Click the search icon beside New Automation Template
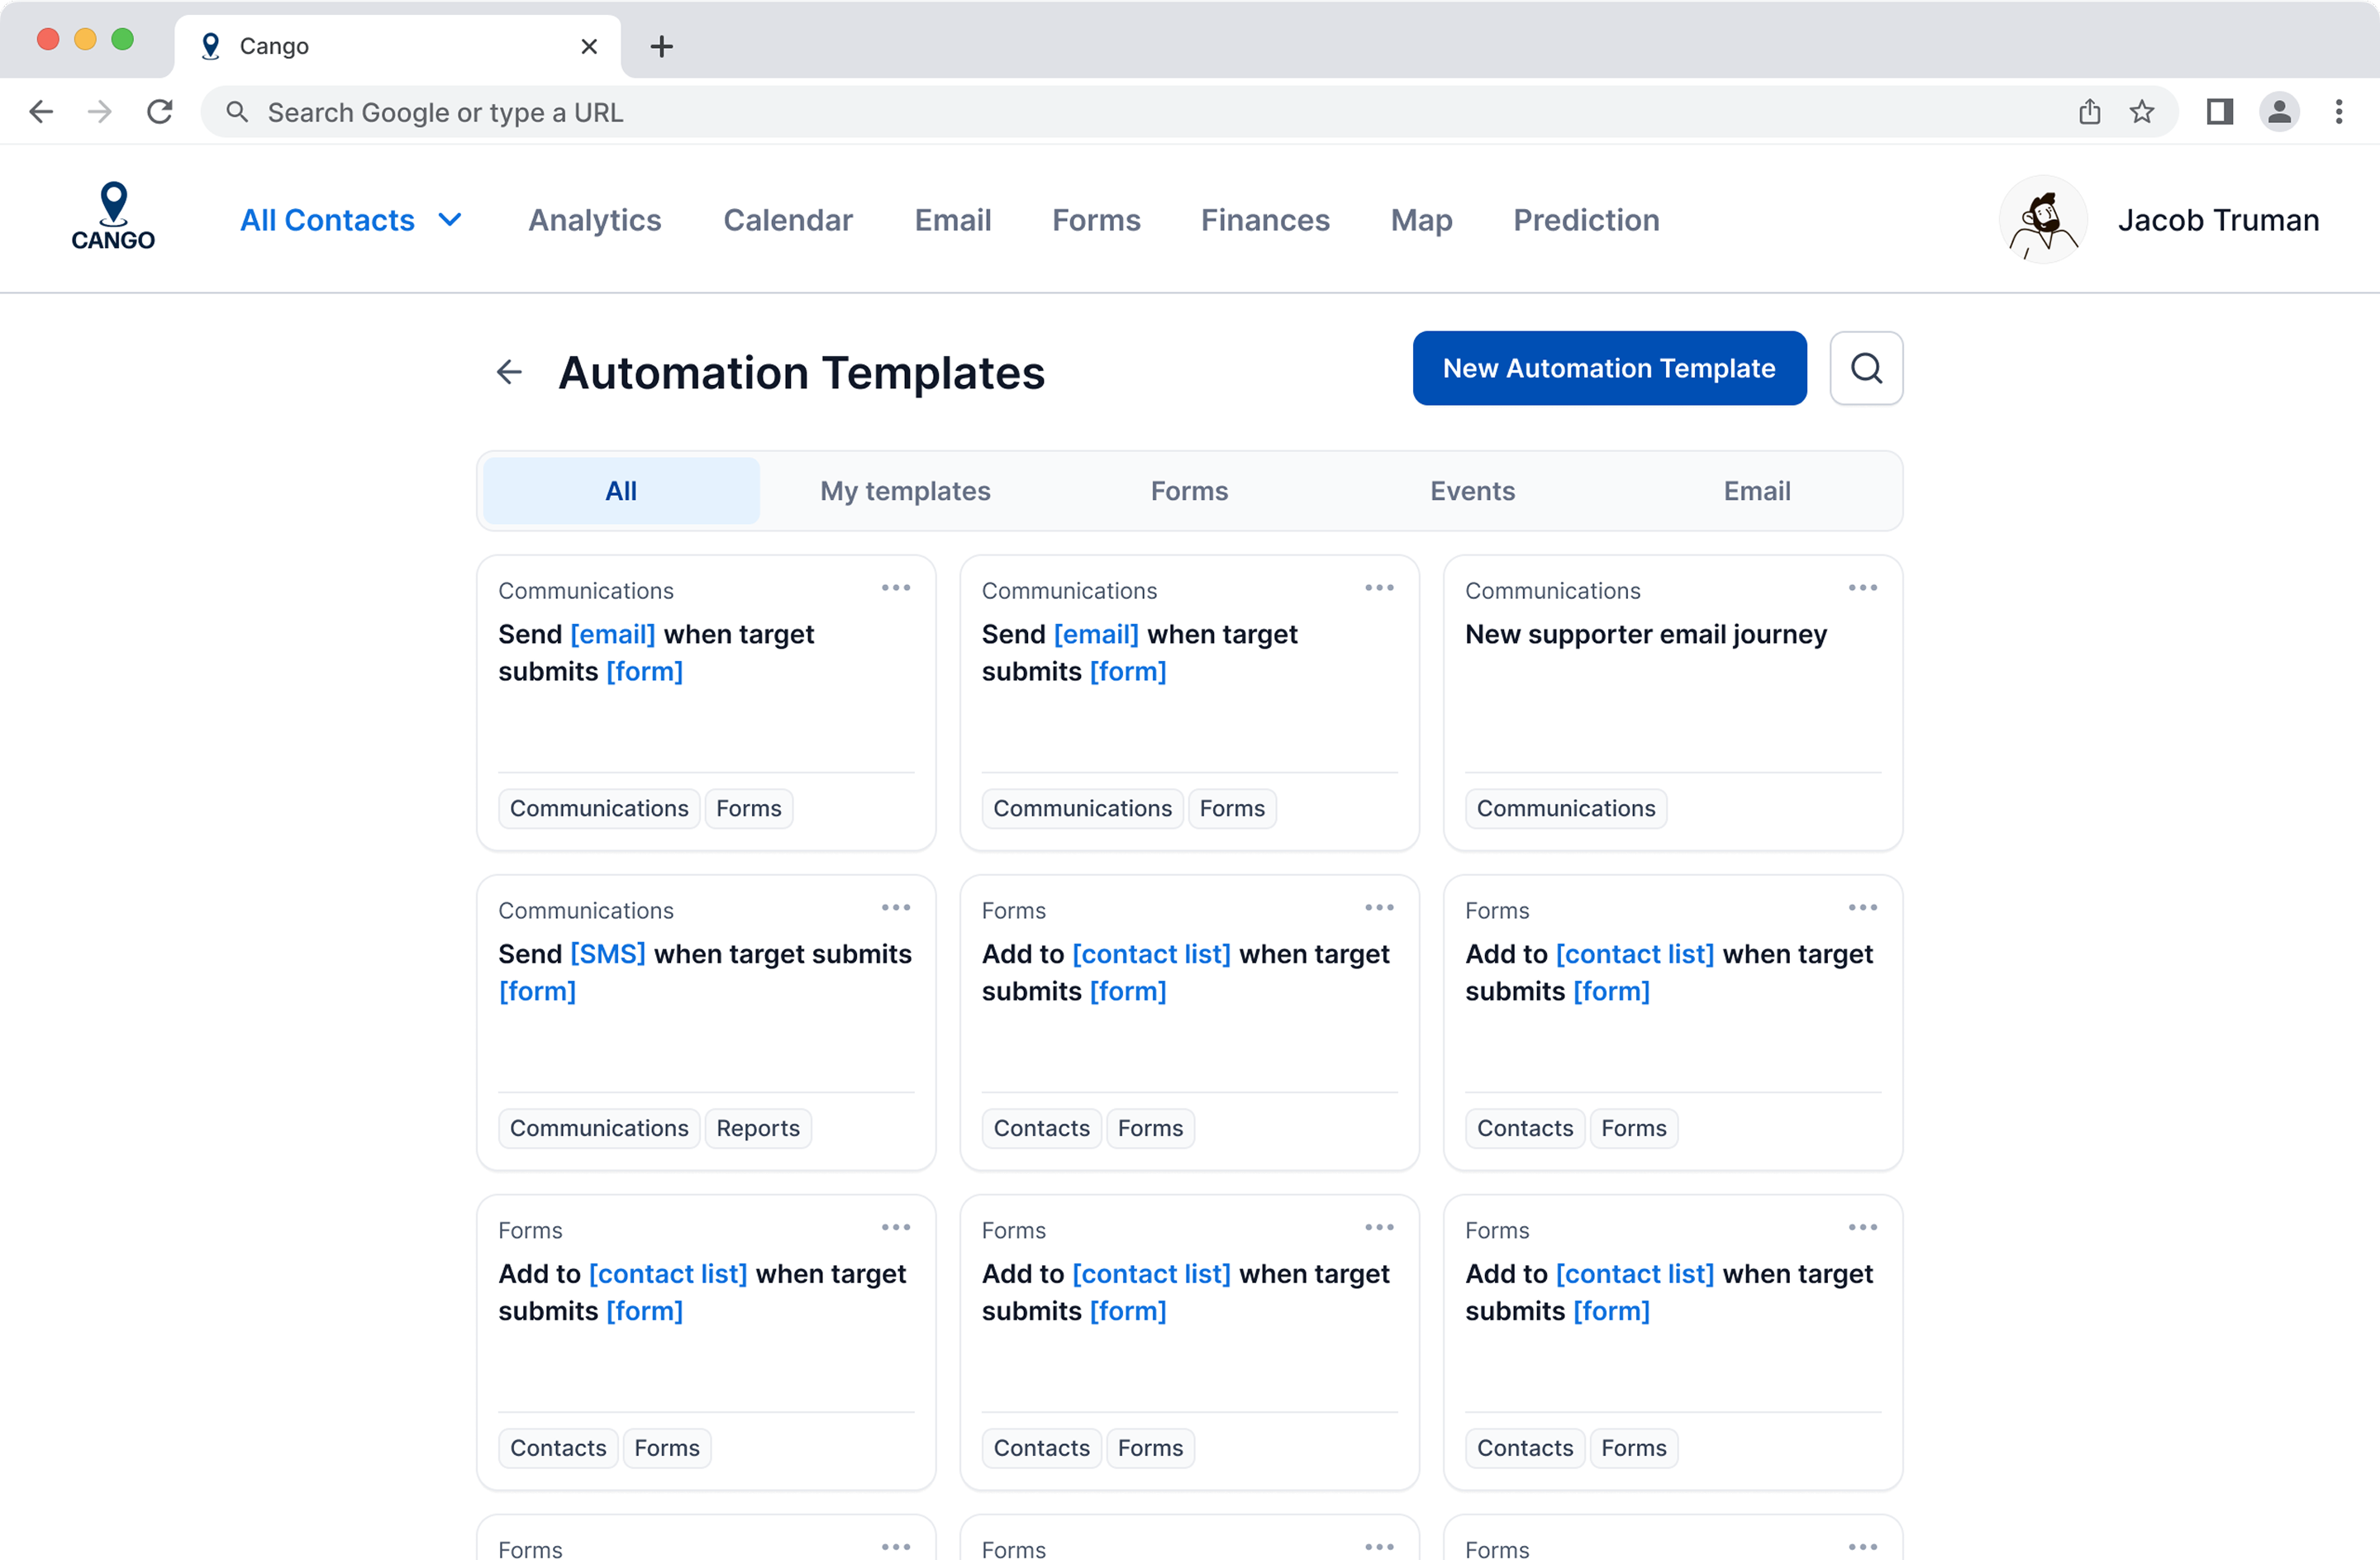The image size is (2380, 1560). click(x=1865, y=368)
